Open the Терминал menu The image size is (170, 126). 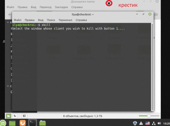pos(65,20)
